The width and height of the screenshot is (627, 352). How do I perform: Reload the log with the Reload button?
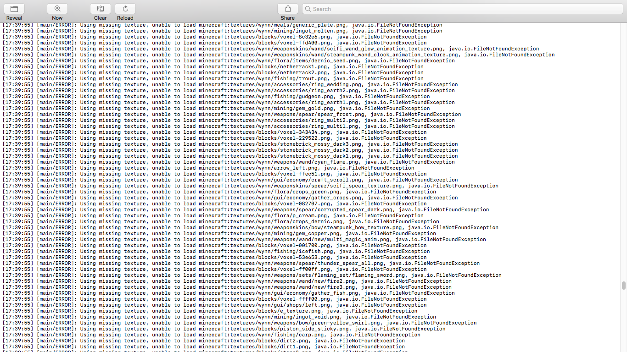(x=125, y=9)
